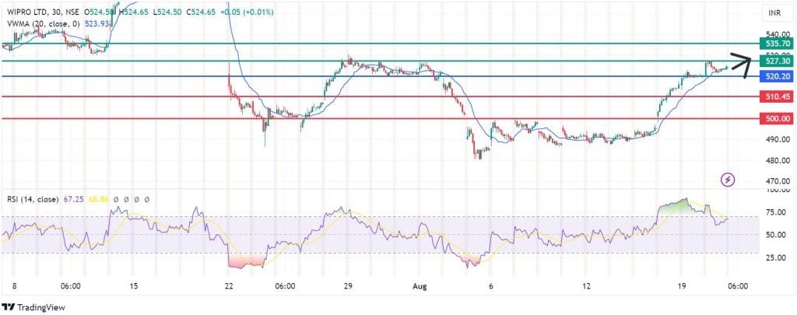Click the 510.45 red price label

pyautogui.click(x=776, y=96)
